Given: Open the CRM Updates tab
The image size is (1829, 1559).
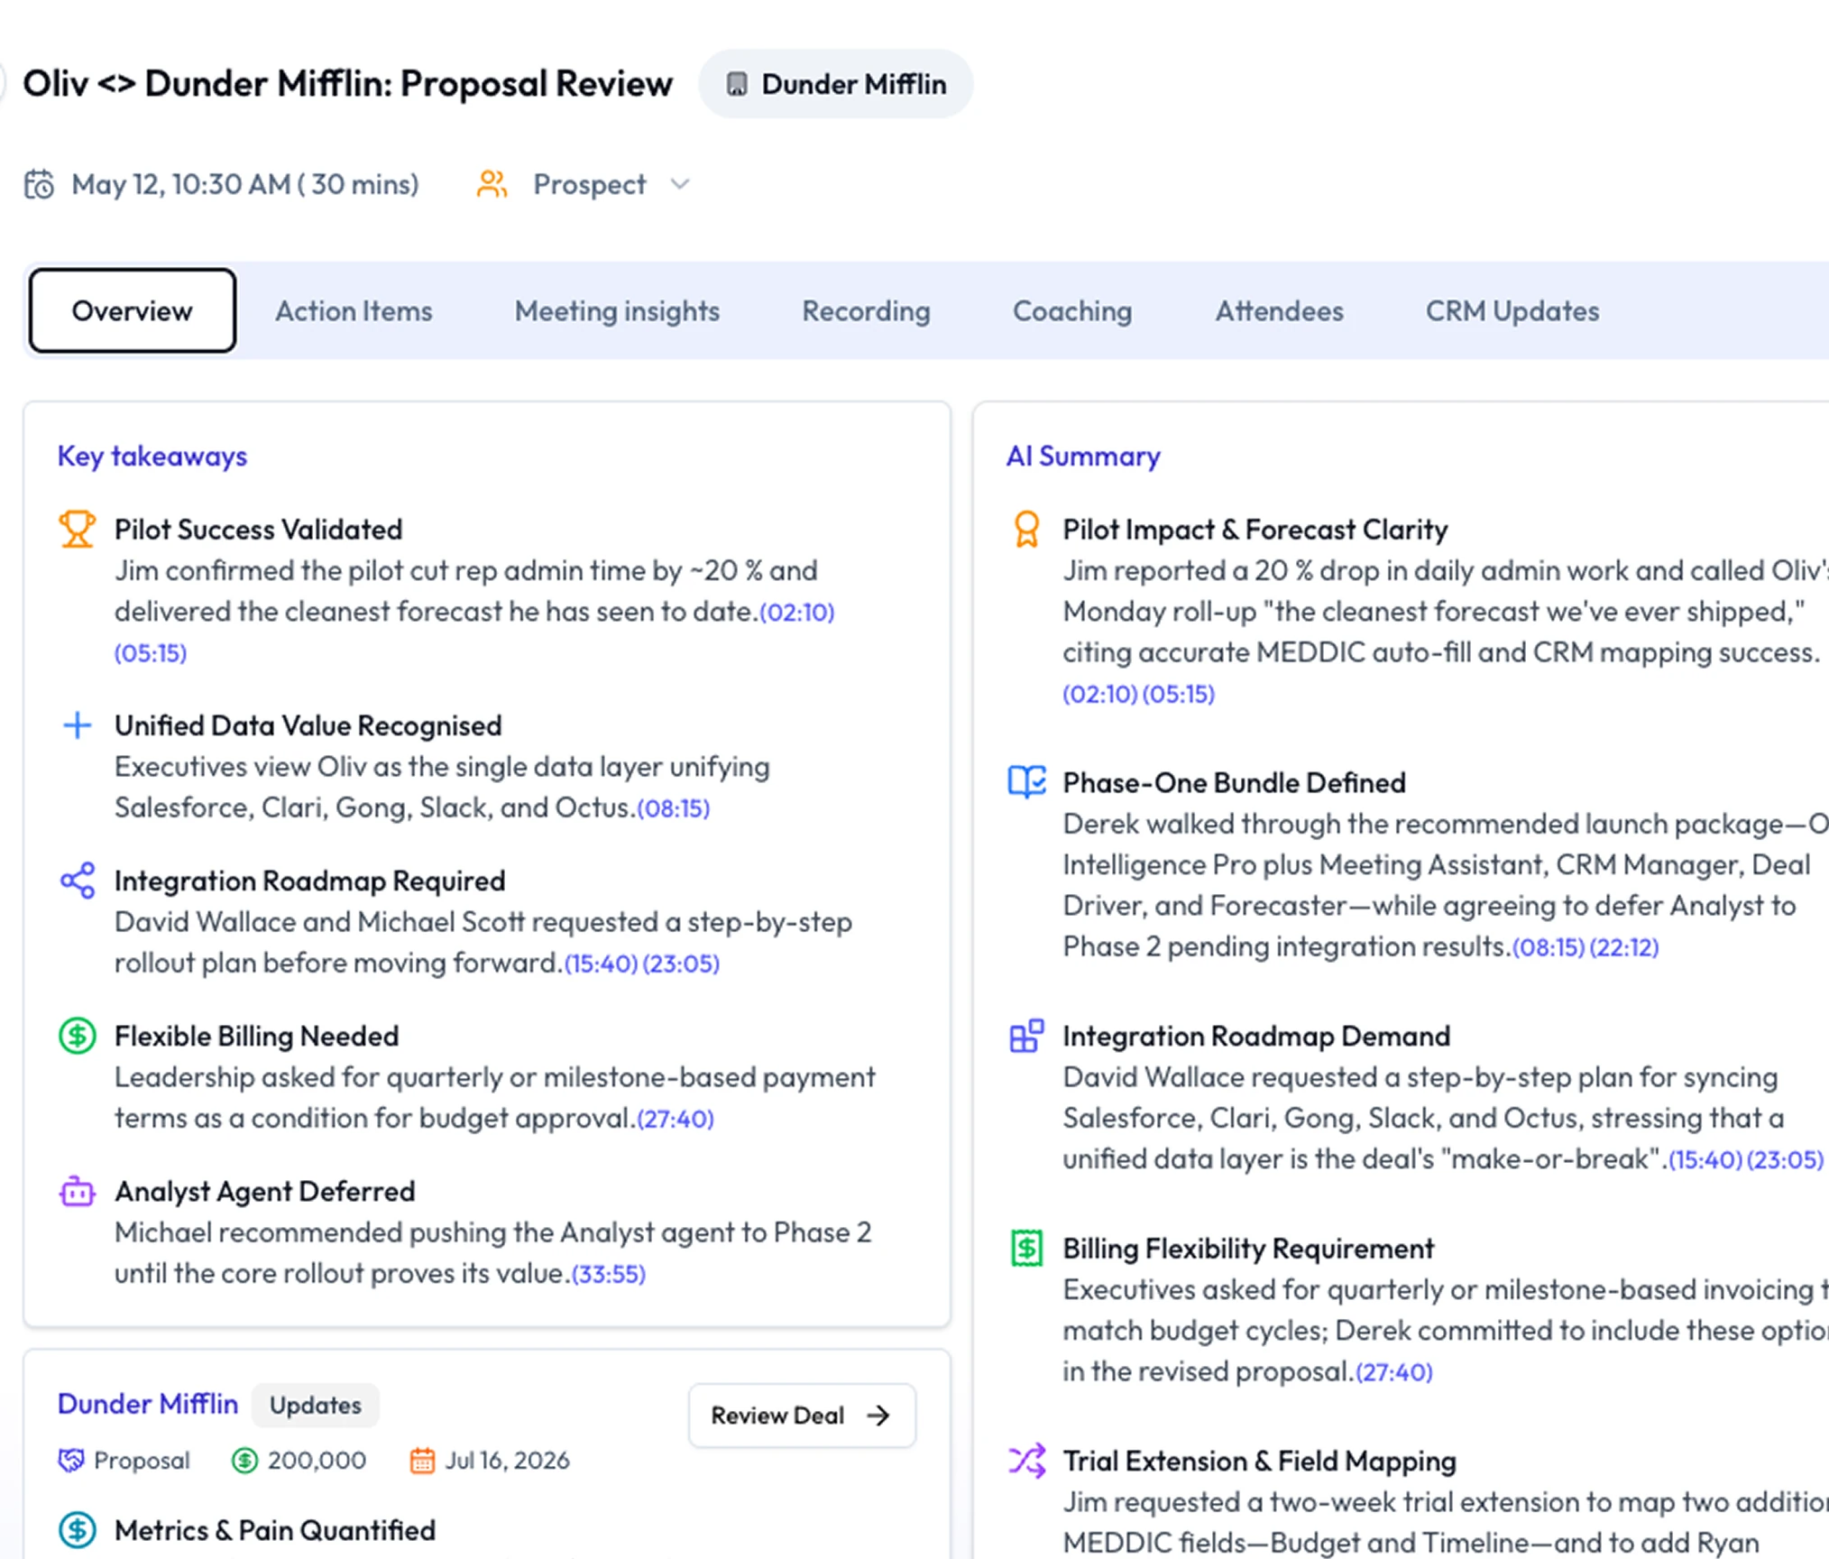Looking at the screenshot, I should coord(1512,310).
